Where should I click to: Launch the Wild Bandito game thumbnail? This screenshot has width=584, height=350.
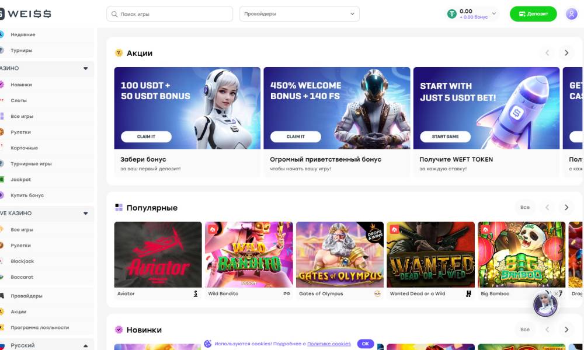pos(249,254)
